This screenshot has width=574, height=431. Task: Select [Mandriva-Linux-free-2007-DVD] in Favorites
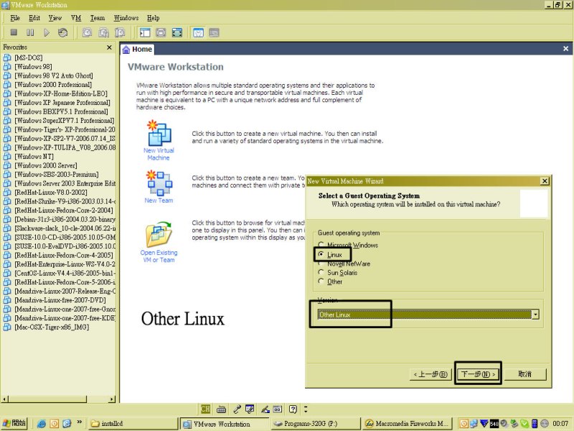(60, 300)
